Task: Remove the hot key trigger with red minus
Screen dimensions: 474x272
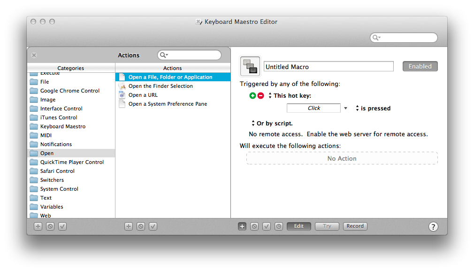Action: pyautogui.click(x=260, y=96)
